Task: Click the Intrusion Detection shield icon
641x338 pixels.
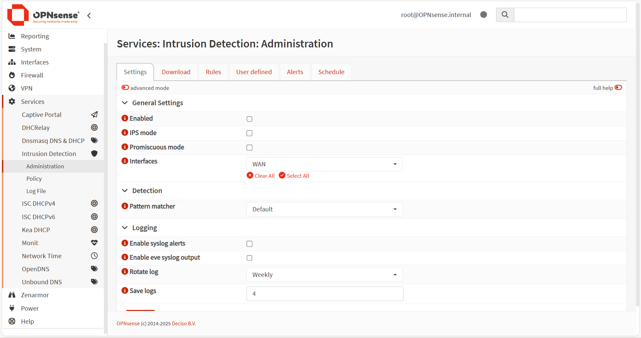Action: pyautogui.click(x=94, y=154)
